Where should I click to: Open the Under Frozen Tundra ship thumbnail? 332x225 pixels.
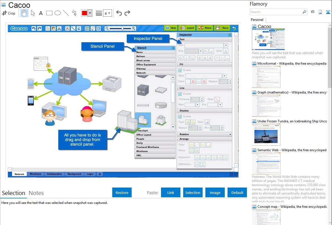click(266, 135)
